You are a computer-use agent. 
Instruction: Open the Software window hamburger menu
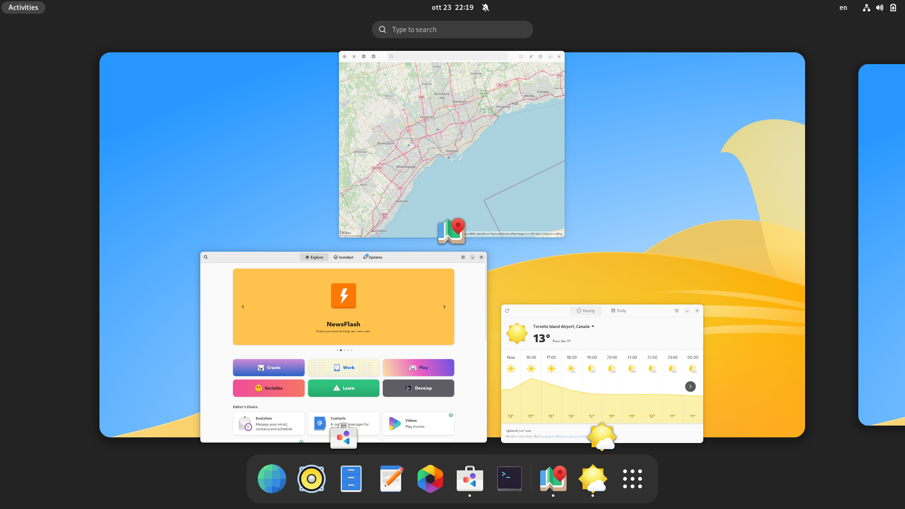pos(463,257)
